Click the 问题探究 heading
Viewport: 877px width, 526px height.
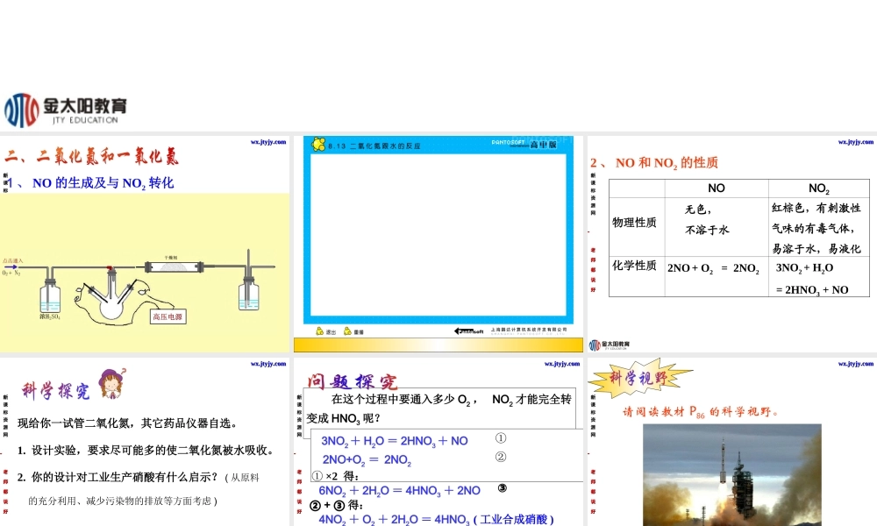(353, 381)
